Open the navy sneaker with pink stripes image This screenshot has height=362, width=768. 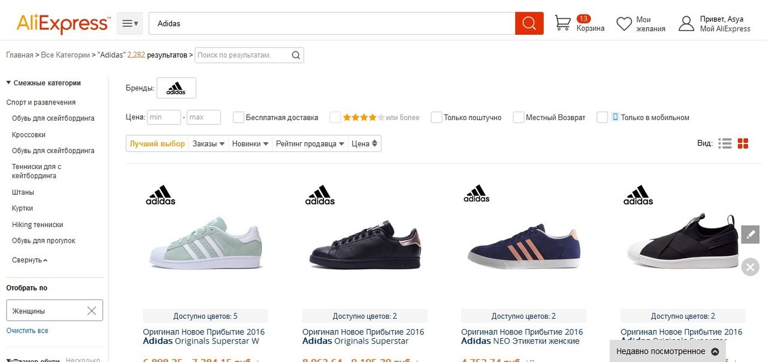(524, 246)
